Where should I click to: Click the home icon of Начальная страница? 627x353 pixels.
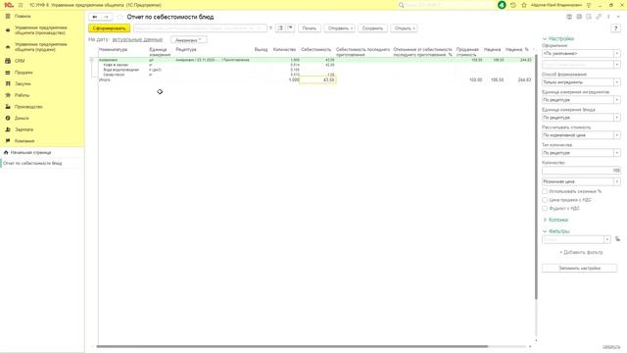pos(6,153)
